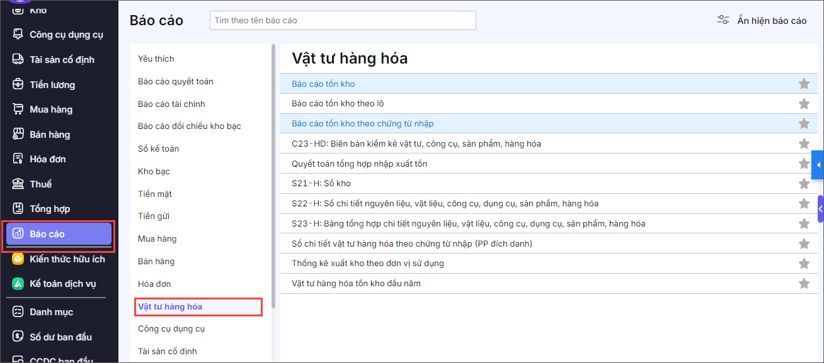Expand the blue side panel arrow tab
Viewport: 824px width, 363px height.
point(818,165)
